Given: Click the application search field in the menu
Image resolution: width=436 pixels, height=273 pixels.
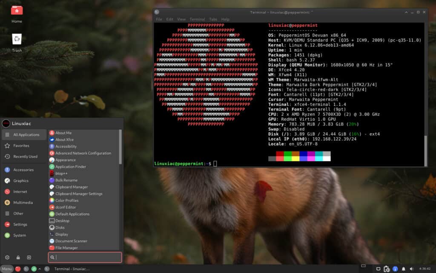Looking at the screenshot, I should tap(85, 257).
